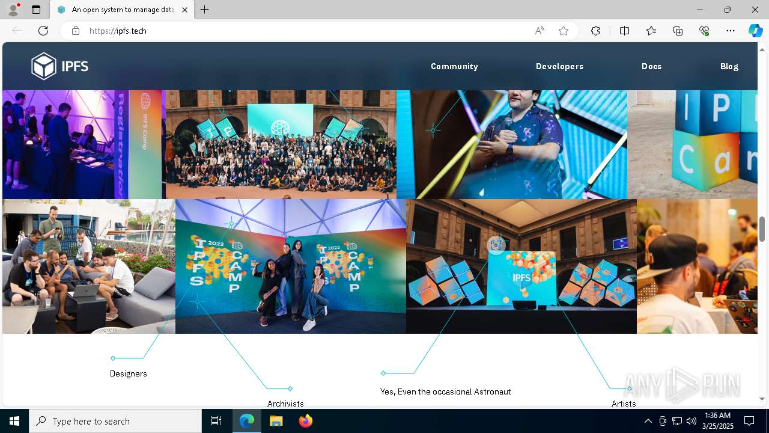Click the taskbar search box

click(x=115, y=421)
